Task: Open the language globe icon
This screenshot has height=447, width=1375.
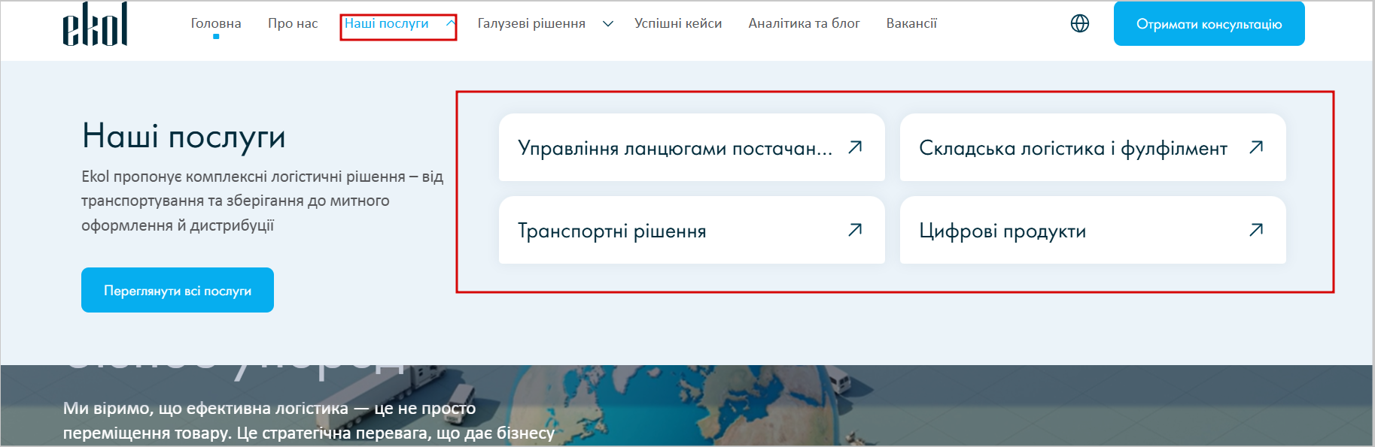Action: [1080, 23]
